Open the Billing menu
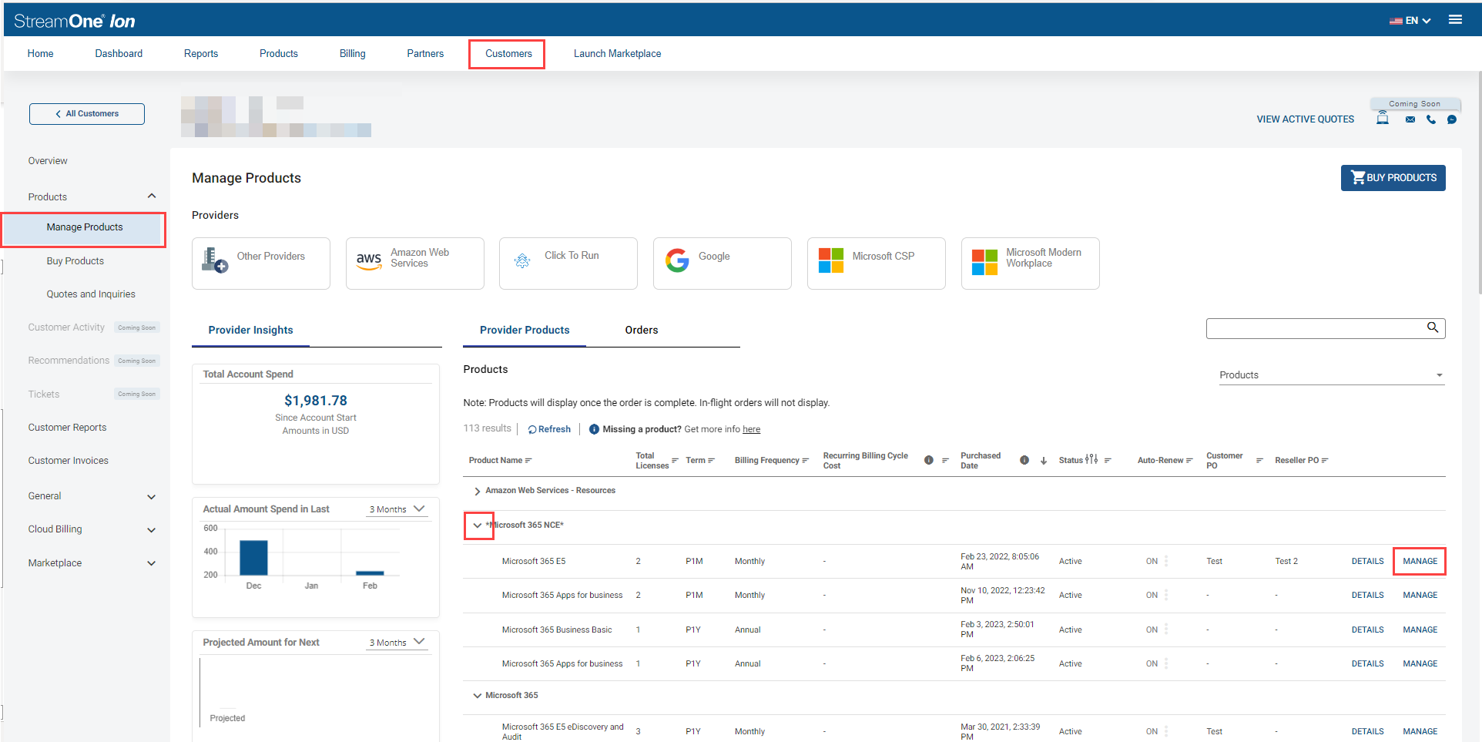Viewport: 1482px width, 742px height. pos(352,54)
